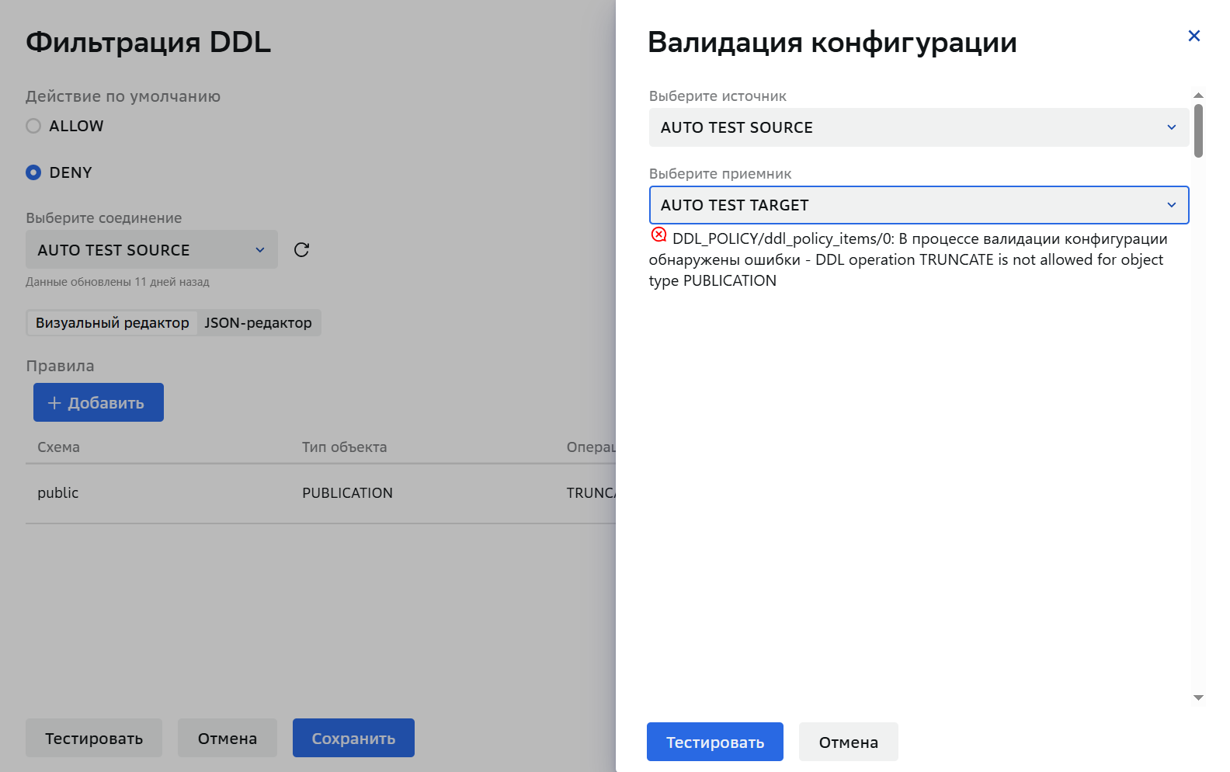Open the source dropdown in the validation panel
The width and height of the screenshot is (1230, 772).
pos(919,127)
